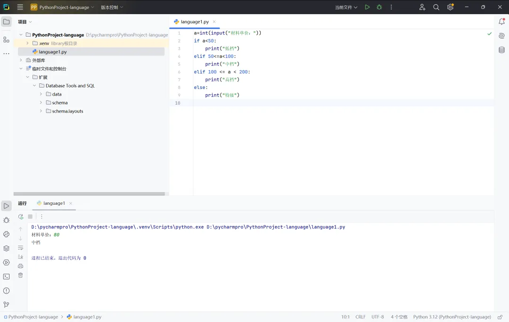Open the Debug tool window icon in left sidebar
Image resolution: width=509 pixels, height=322 pixels.
point(6,220)
